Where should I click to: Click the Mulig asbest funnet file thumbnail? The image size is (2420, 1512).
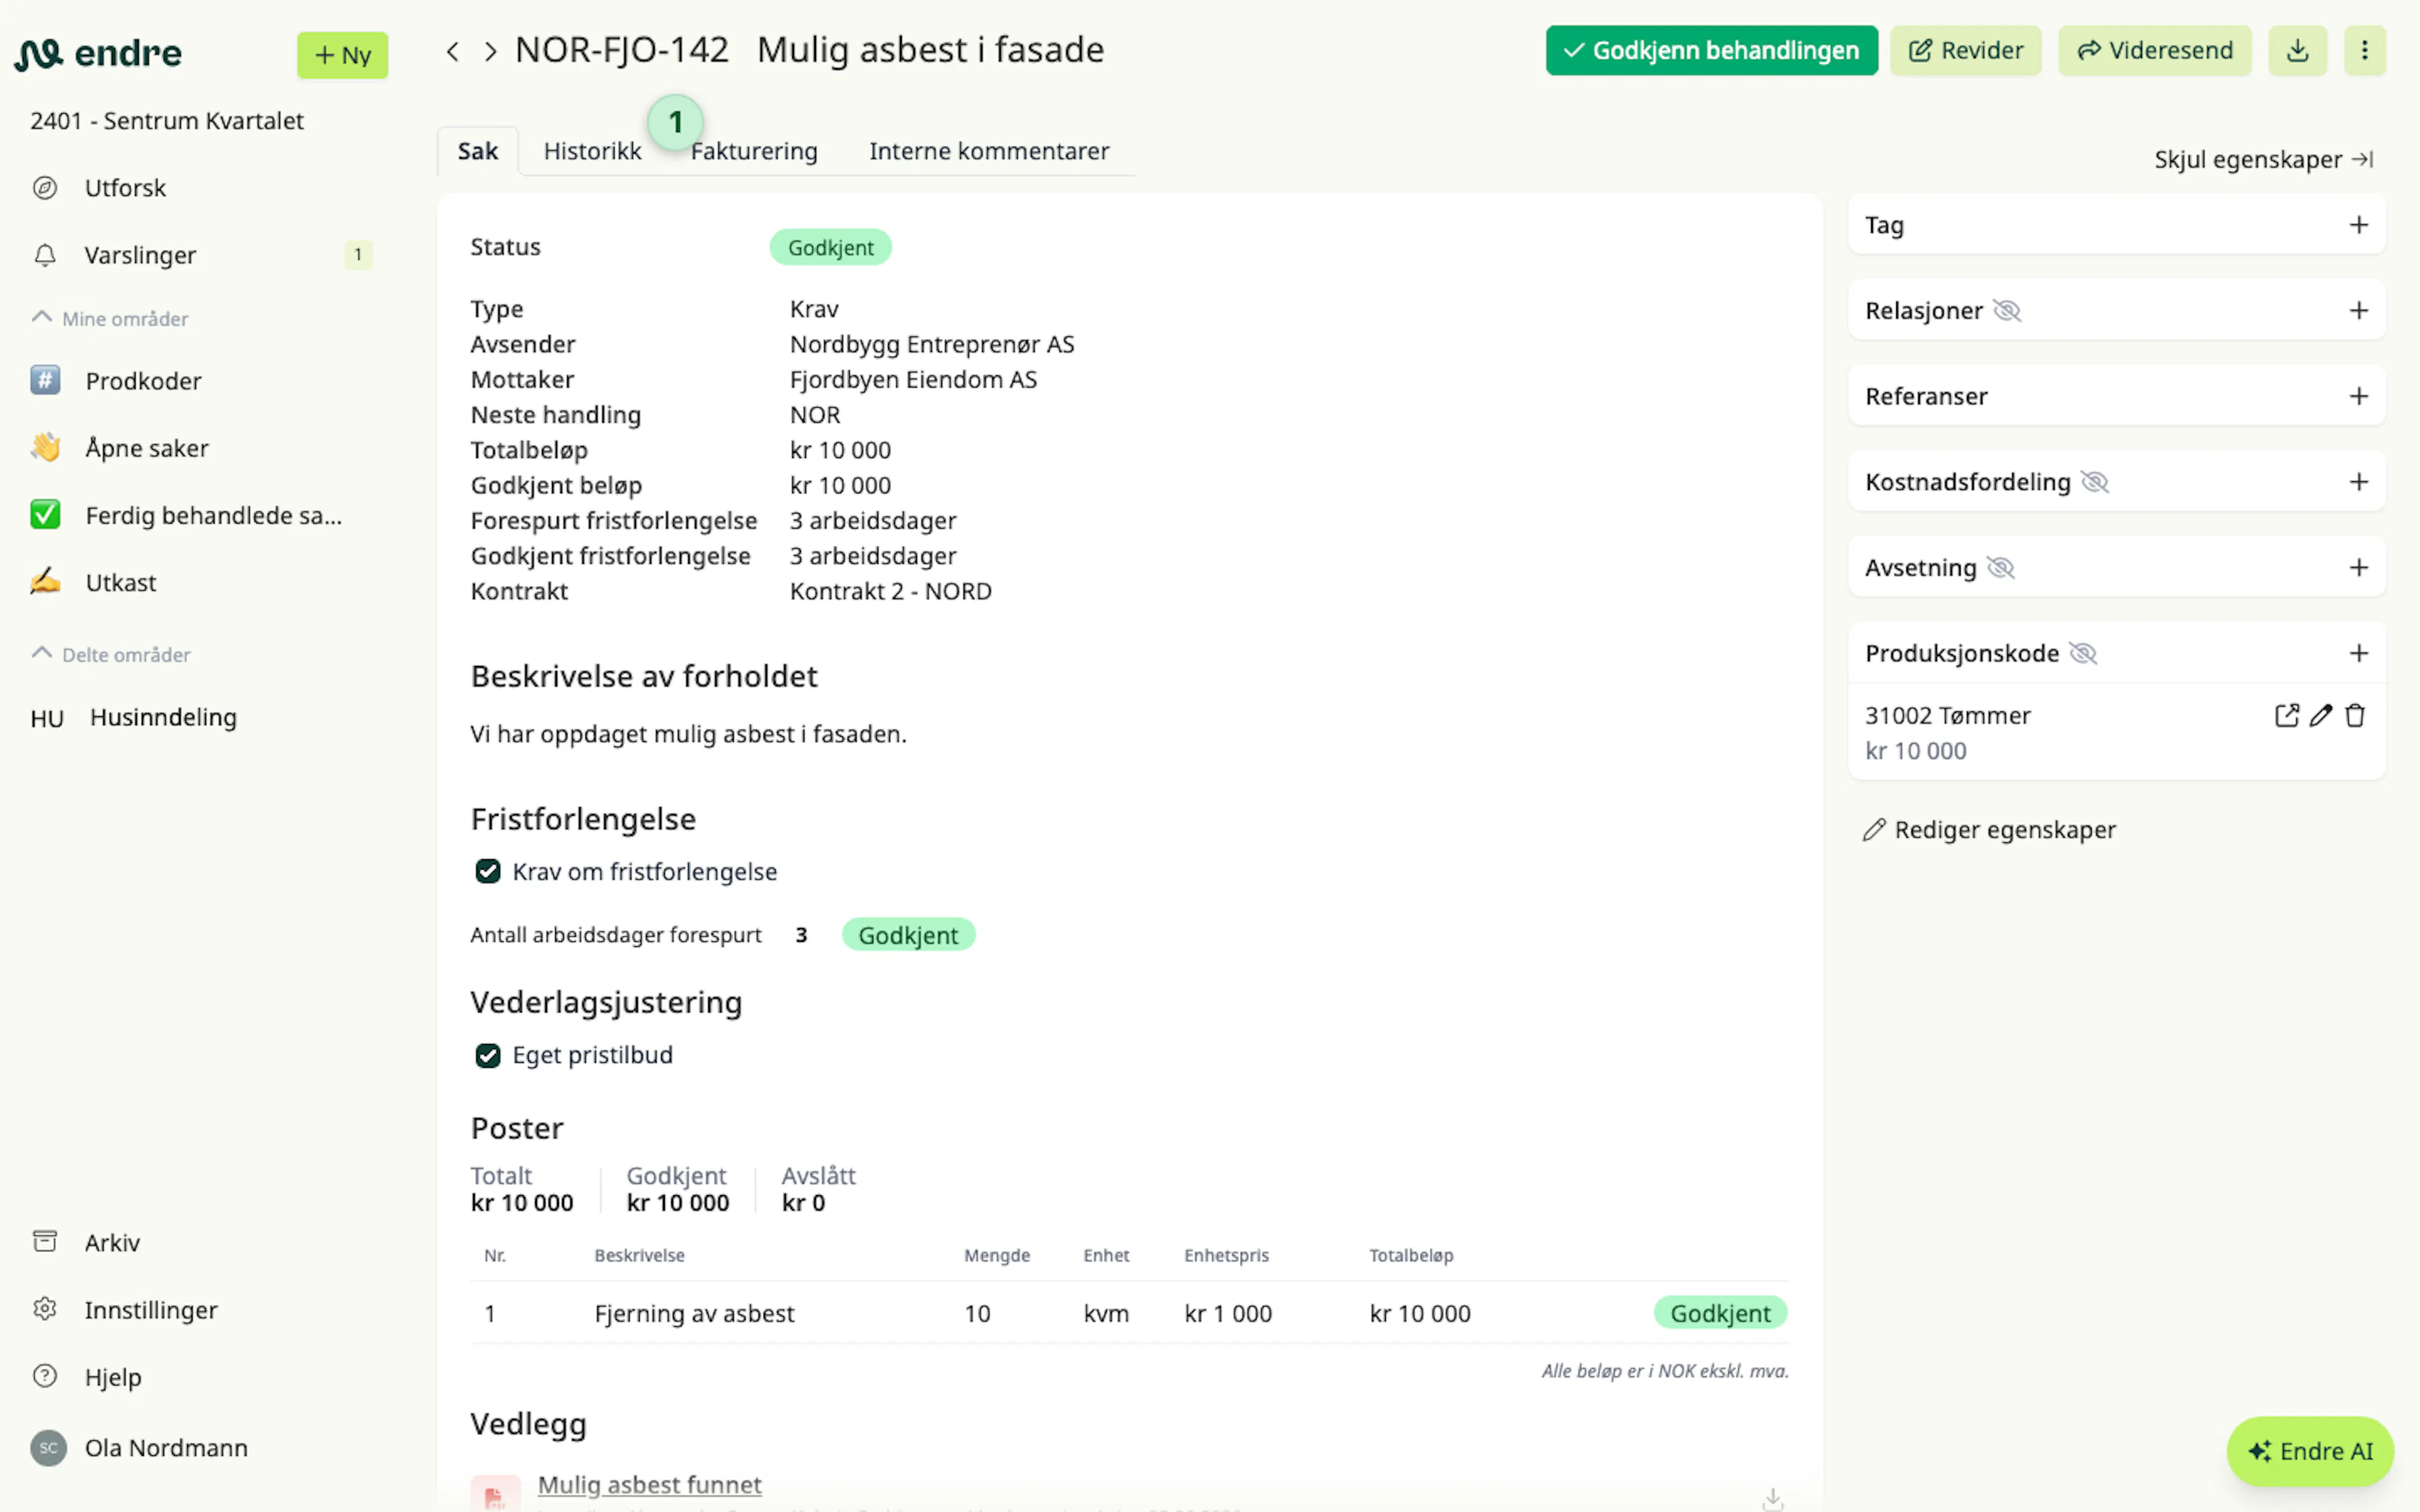495,1494
